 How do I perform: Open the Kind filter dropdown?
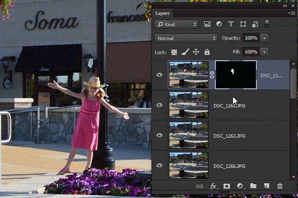point(176,24)
